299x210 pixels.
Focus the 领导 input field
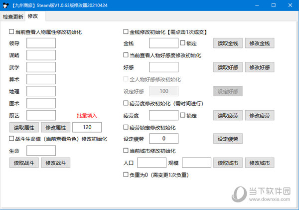pos(41,43)
